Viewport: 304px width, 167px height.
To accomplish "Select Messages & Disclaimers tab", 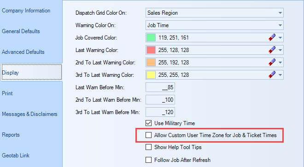I will click(x=29, y=114).
